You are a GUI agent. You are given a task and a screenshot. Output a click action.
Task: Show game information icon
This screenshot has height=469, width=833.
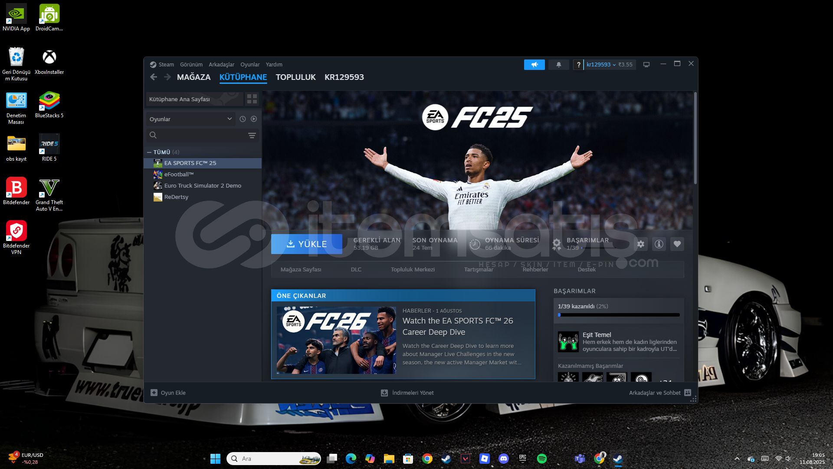(659, 244)
